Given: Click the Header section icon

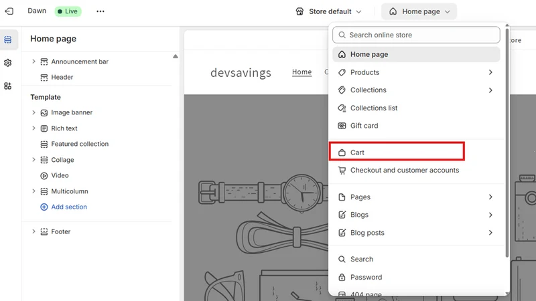Looking at the screenshot, I should coord(44,78).
